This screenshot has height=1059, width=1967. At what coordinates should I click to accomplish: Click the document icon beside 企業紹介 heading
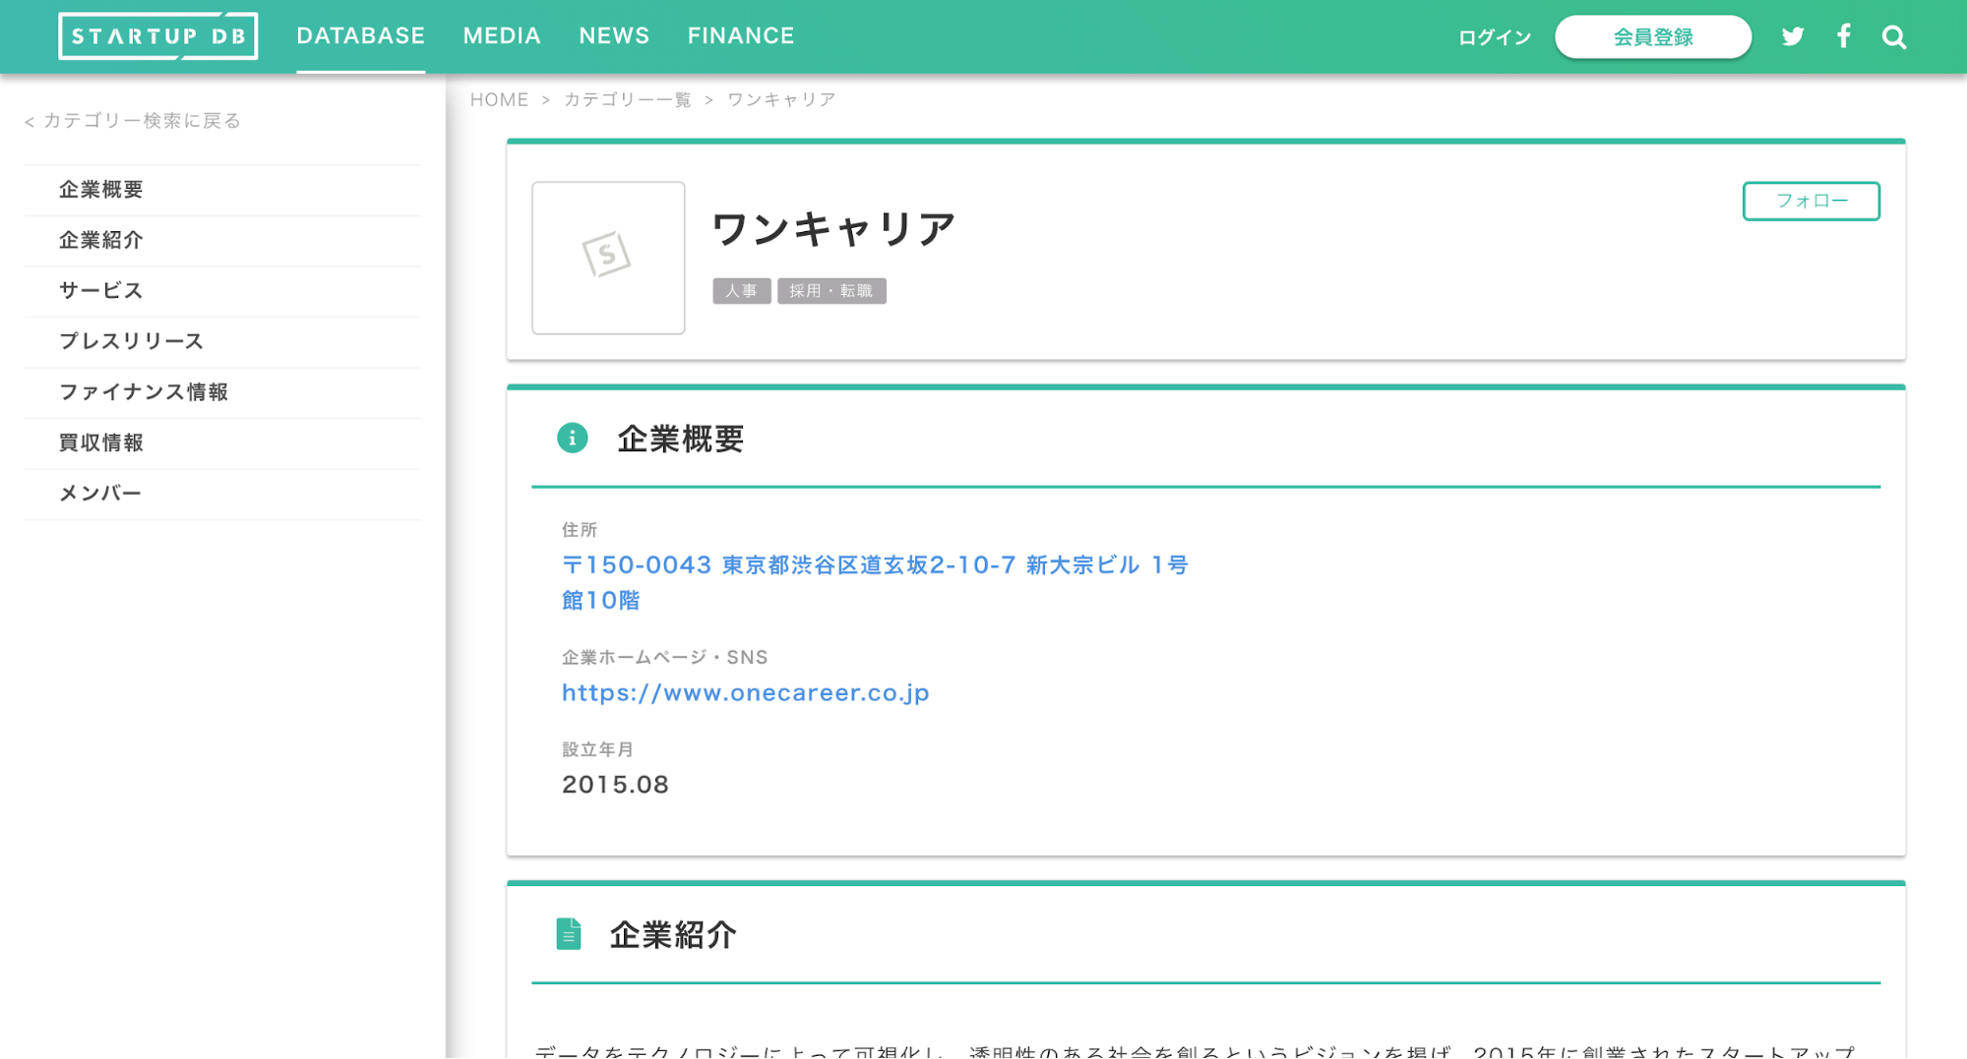tap(569, 933)
